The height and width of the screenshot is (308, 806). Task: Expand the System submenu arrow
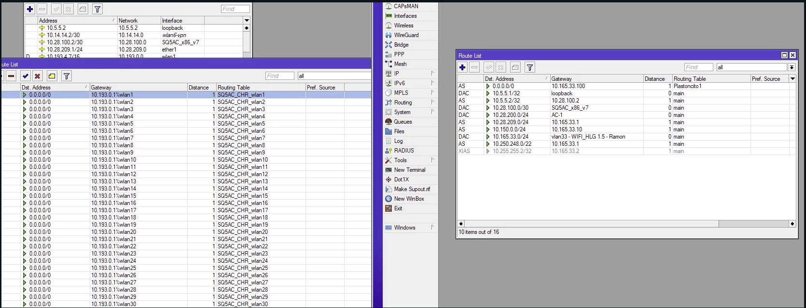pyautogui.click(x=432, y=112)
